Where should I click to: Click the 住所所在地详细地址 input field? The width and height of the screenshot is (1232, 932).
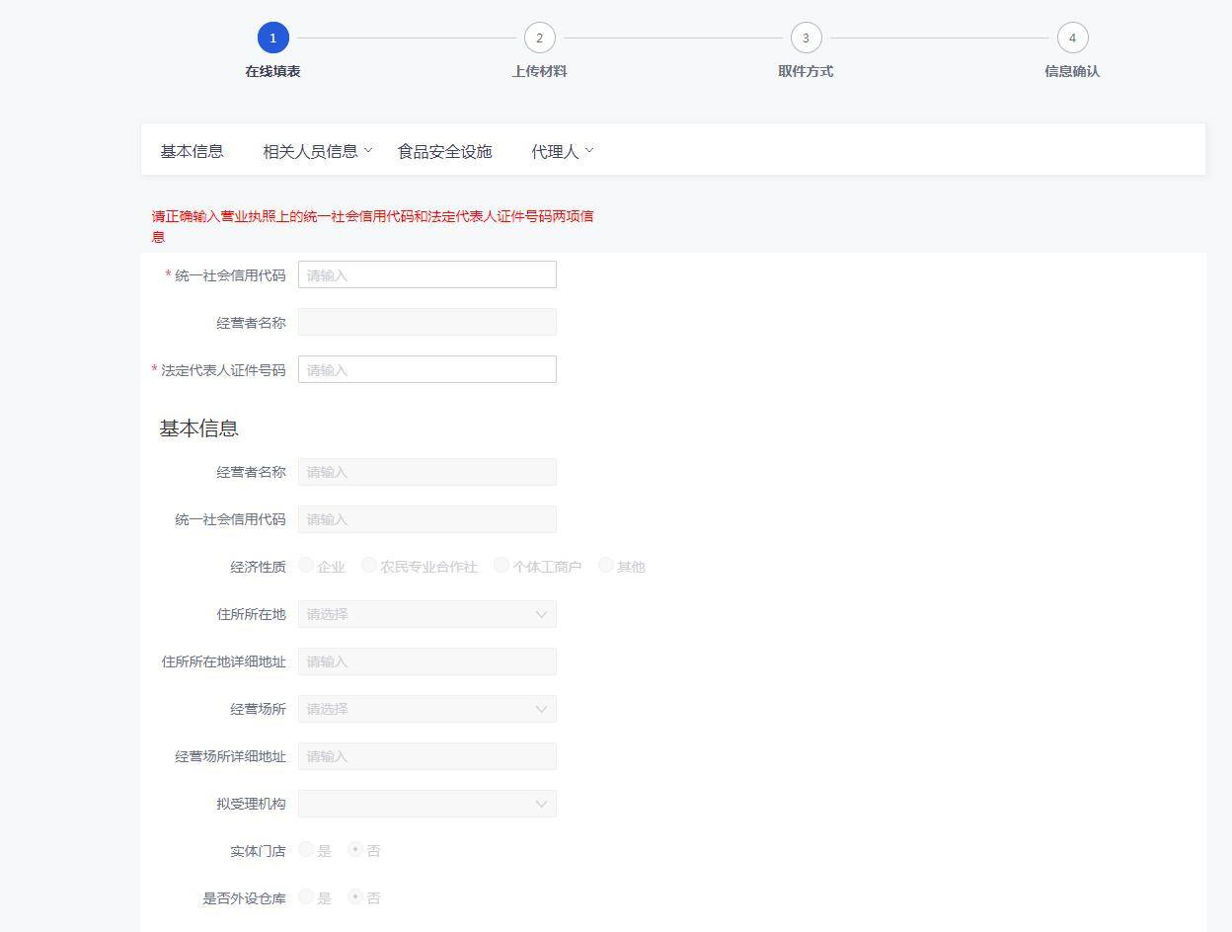click(x=426, y=661)
